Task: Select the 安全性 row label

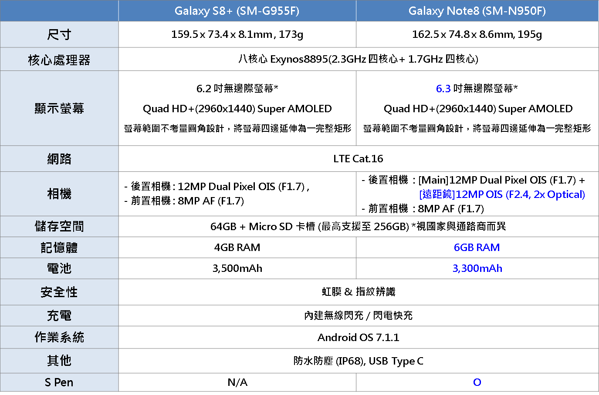Action: 59,292
